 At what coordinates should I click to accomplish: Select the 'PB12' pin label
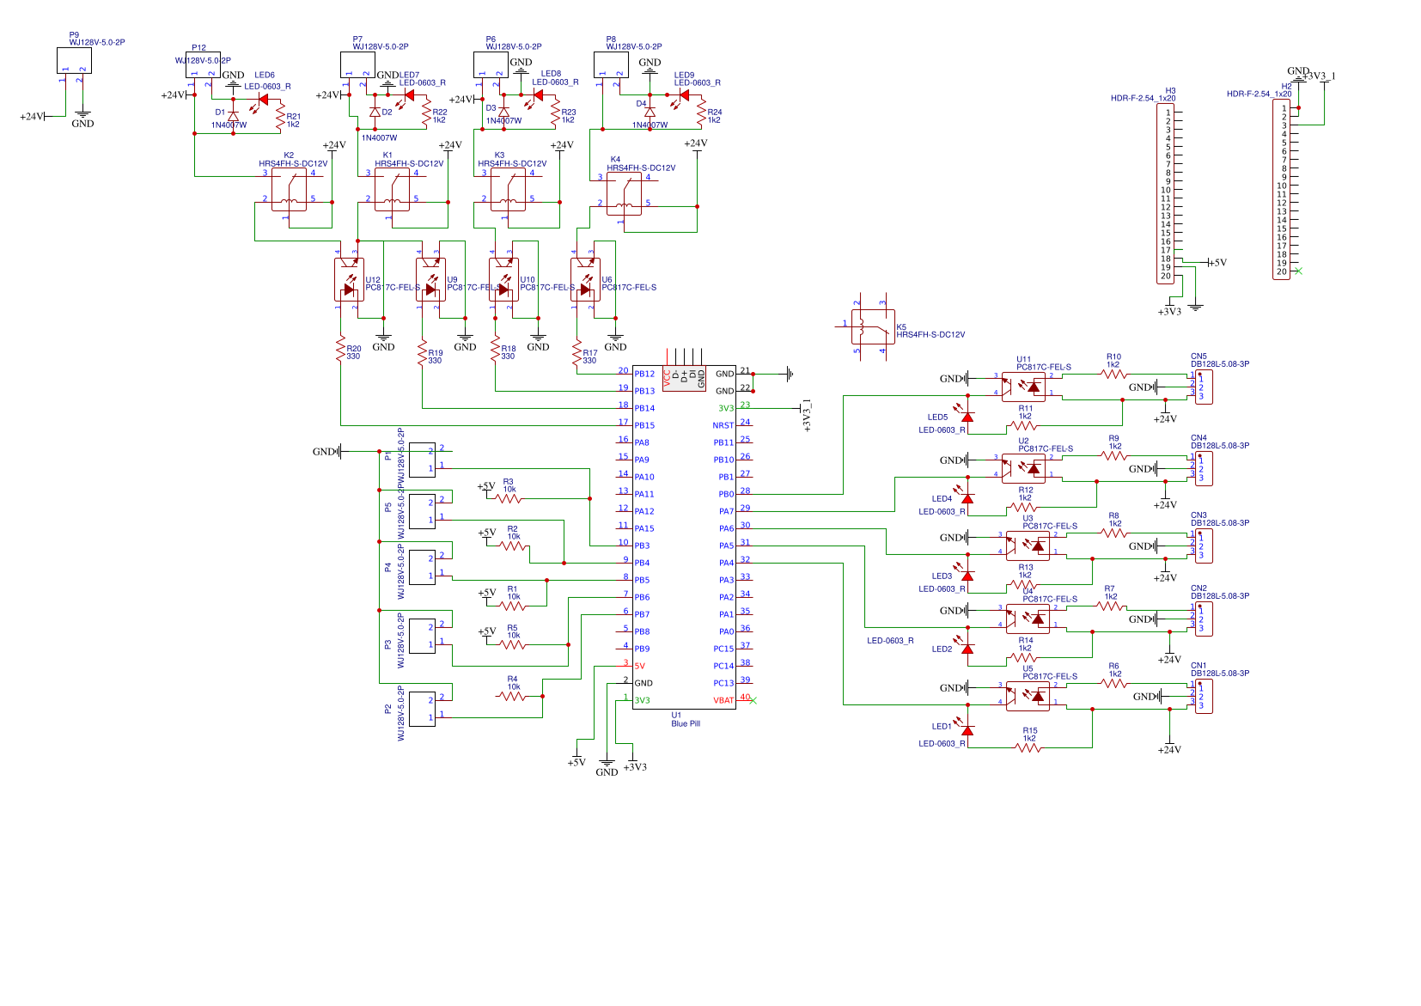coord(644,374)
